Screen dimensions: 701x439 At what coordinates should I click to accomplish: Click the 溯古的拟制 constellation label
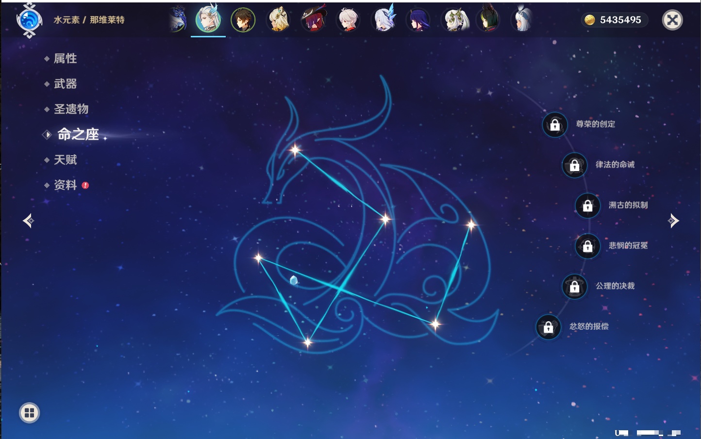(x=628, y=205)
